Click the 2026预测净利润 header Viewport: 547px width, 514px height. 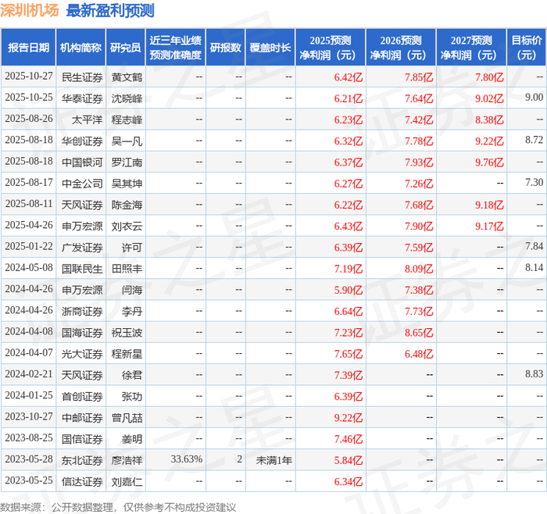(x=401, y=48)
